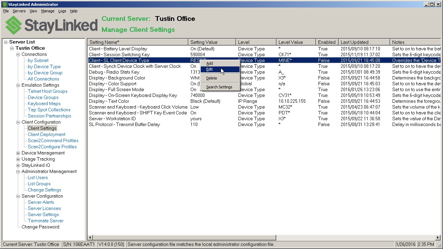443x249 pixels.
Task: Select Change Password in the tree
Action: 40,227
